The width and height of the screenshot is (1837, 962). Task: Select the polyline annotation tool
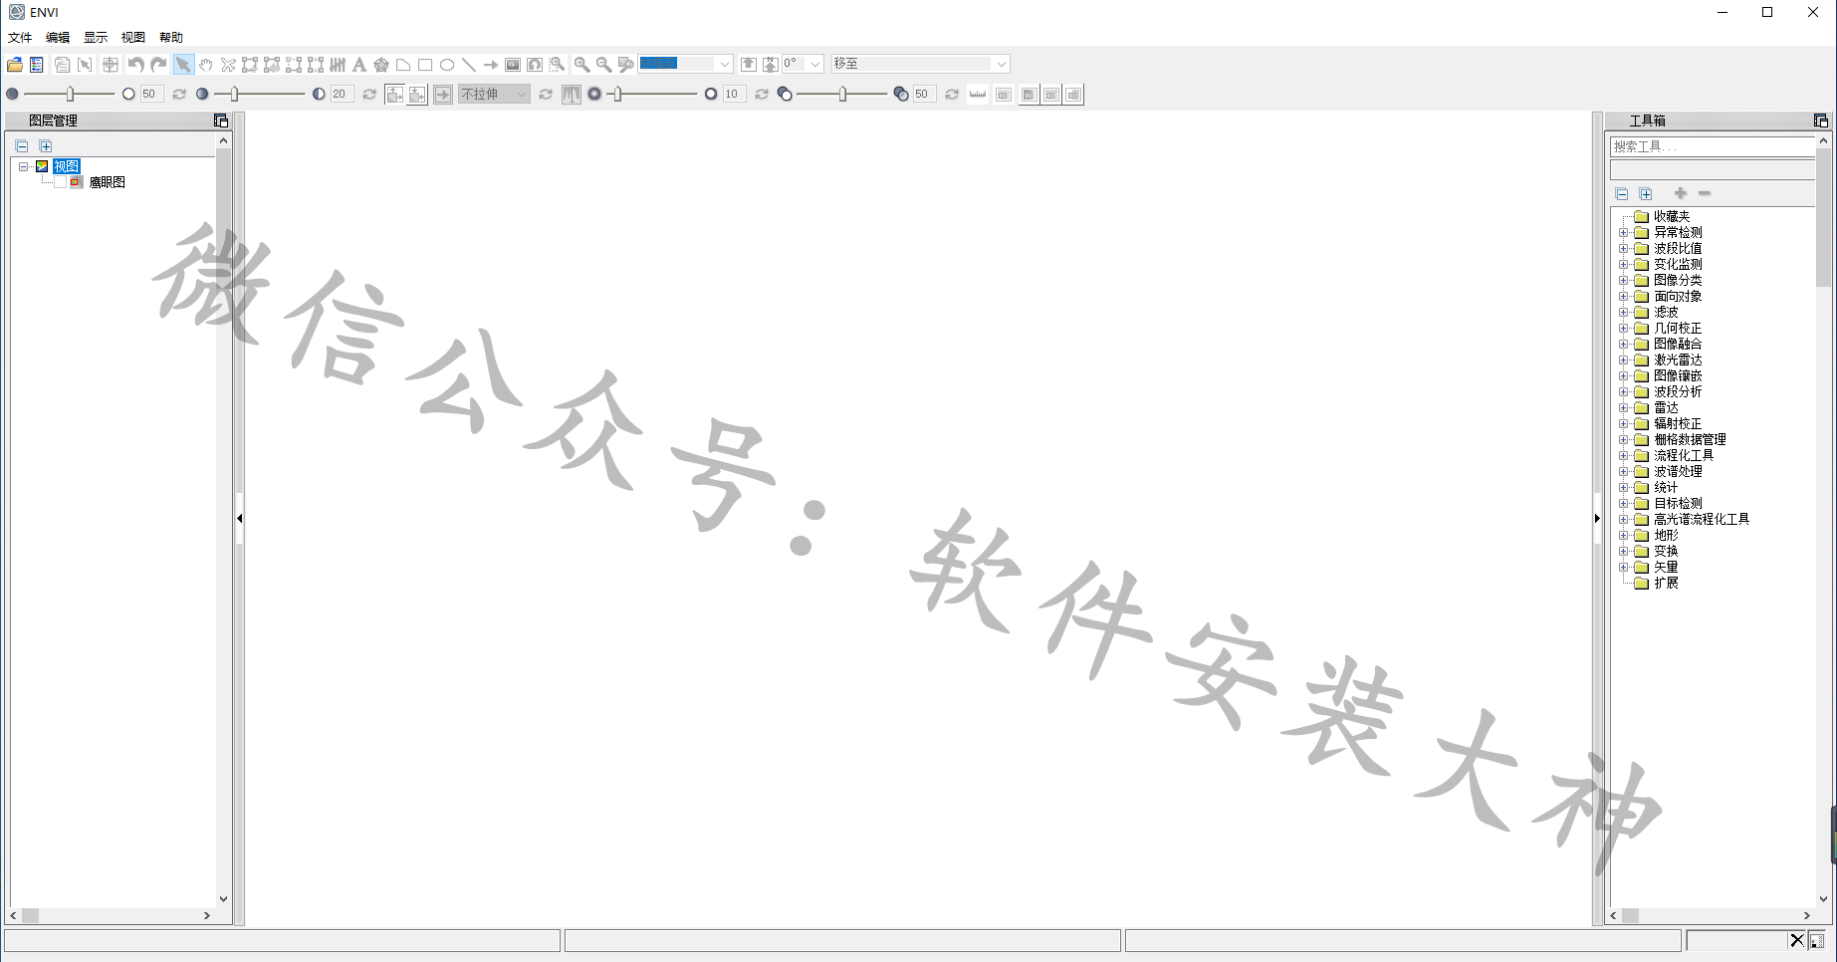(x=469, y=65)
